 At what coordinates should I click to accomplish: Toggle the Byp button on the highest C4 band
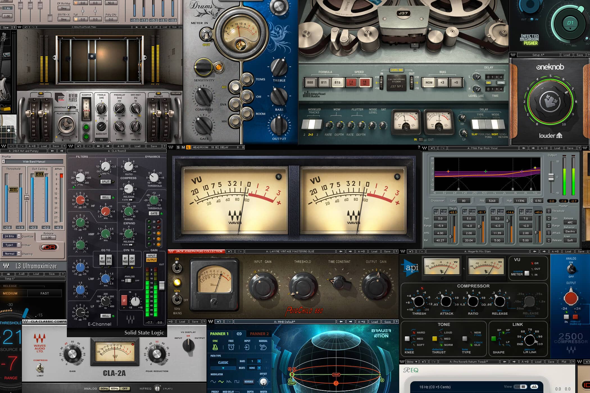tap(529, 212)
